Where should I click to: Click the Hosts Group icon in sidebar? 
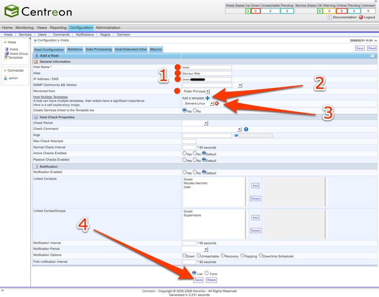(x=6, y=53)
